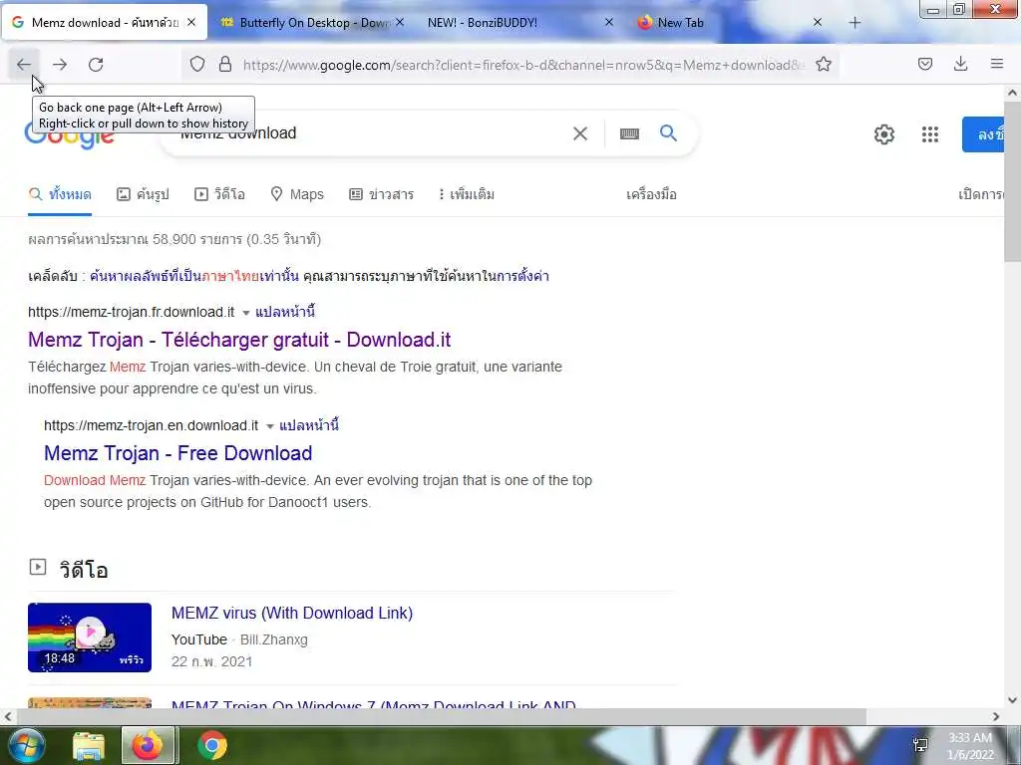Click the padlock site info icon
Viewport: 1021px width, 765px height.
pyautogui.click(x=225, y=64)
